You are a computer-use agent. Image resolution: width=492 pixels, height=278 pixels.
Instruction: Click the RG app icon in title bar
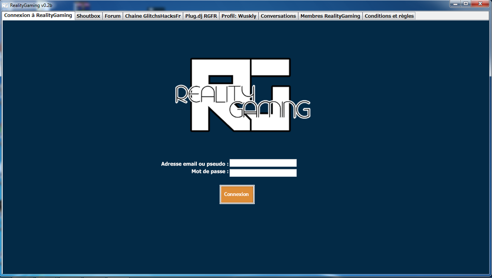click(x=5, y=5)
